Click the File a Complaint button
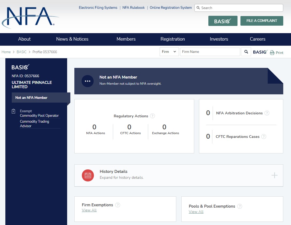Viewport: 291px width, 225px height. coord(262,21)
